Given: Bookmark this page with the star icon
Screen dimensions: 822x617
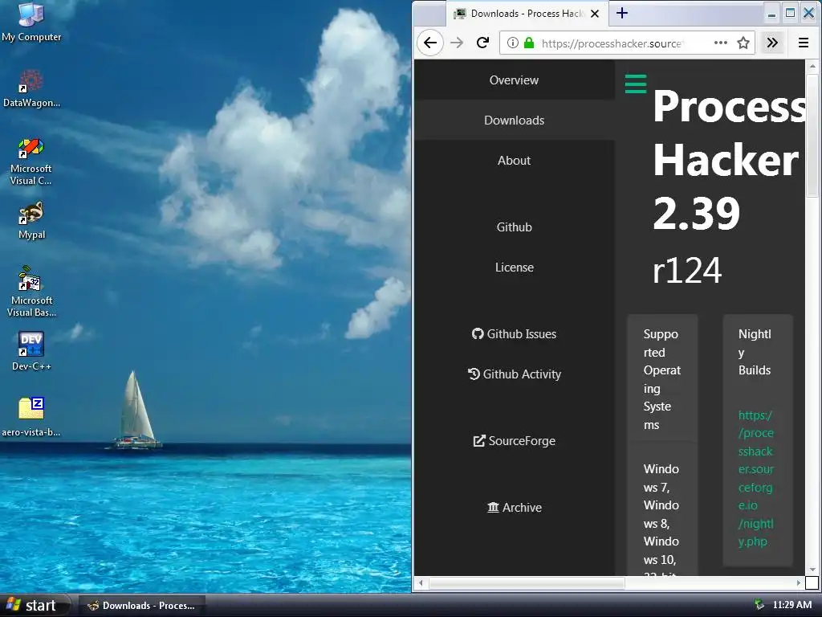Looking at the screenshot, I should [x=743, y=43].
